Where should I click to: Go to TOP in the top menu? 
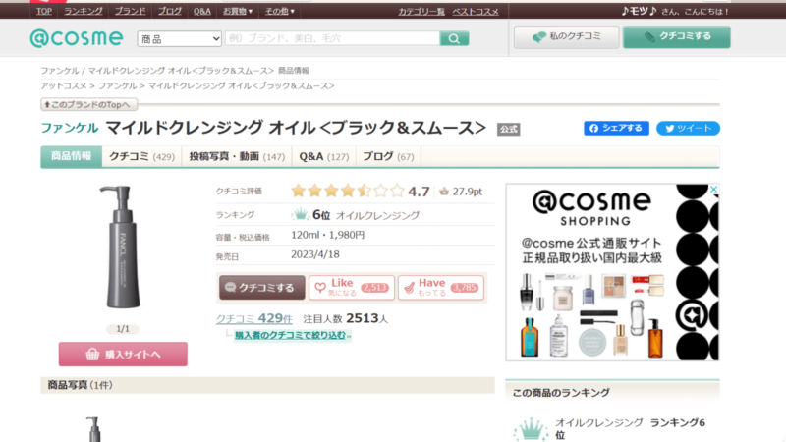(44, 11)
